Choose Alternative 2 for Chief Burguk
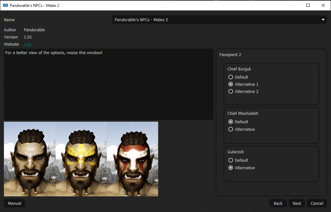The width and height of the screenshot is (331, 212). (x=243, y=91)
